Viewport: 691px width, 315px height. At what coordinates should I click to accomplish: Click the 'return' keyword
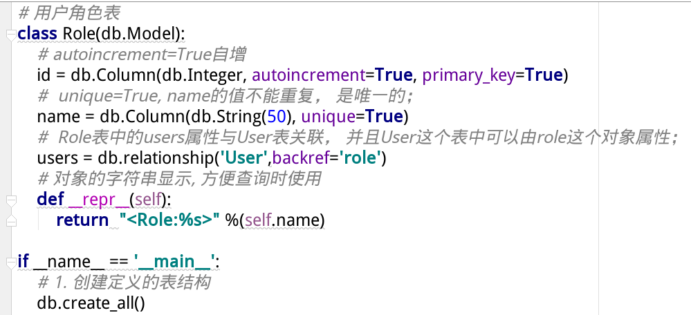click(x=82, y=220)
